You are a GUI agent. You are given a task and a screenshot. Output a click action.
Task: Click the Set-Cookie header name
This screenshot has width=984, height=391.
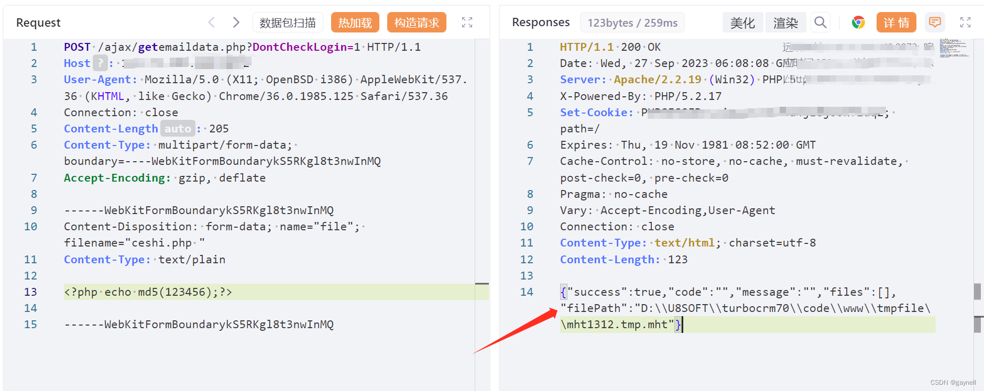point(597,112)
